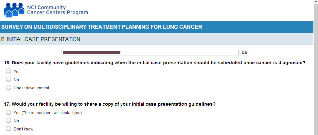
Task: Choose the 'Don't know' radio button
Action: coord(9,129)
